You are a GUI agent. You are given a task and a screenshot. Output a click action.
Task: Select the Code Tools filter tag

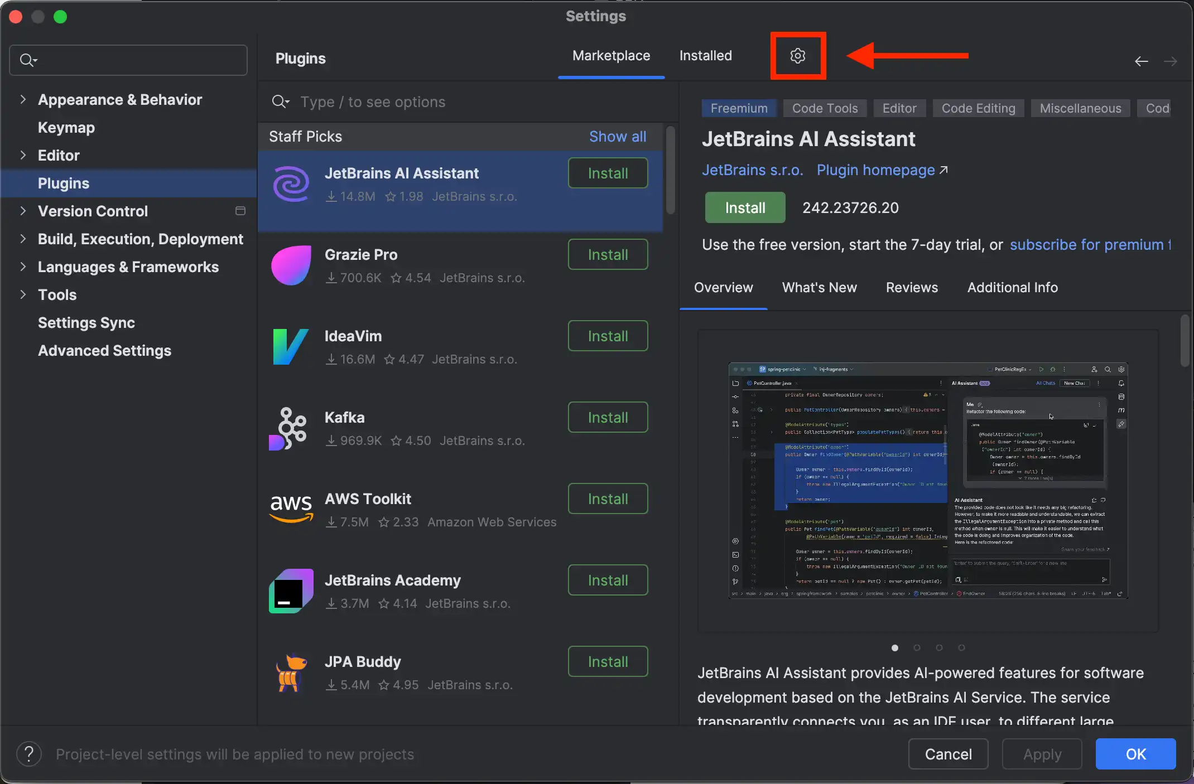coord(824,108)
